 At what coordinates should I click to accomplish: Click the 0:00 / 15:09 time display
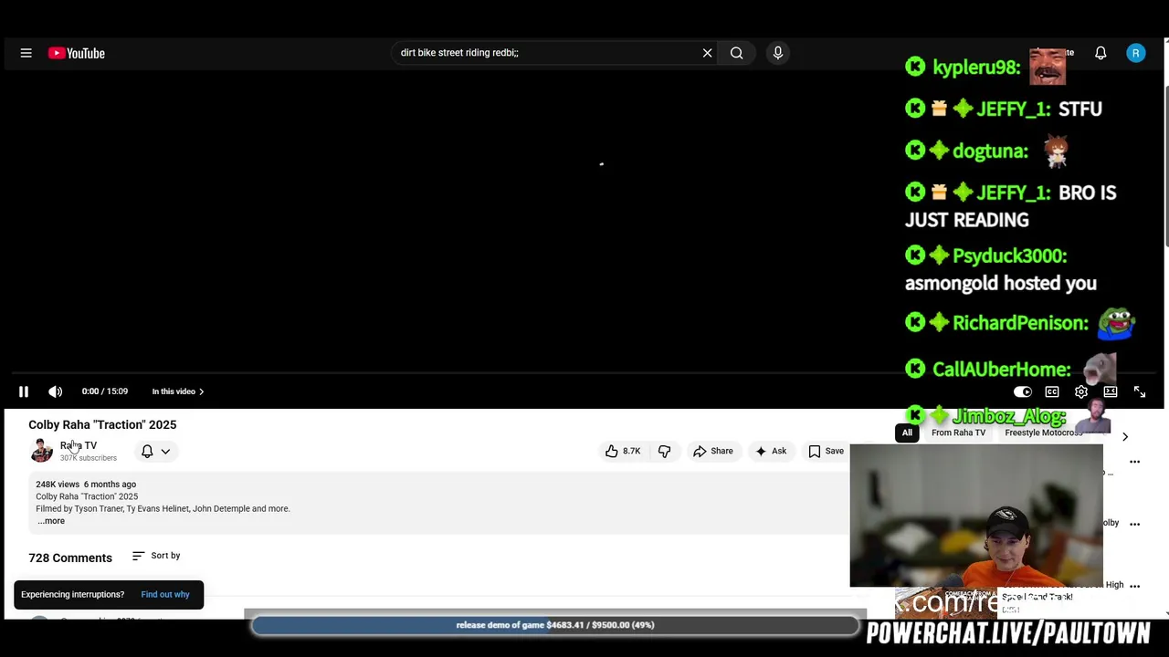[x=105, y=391]
